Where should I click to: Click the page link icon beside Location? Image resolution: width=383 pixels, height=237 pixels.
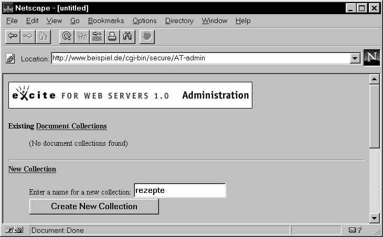pyautogui.click(x=10, y=58)
